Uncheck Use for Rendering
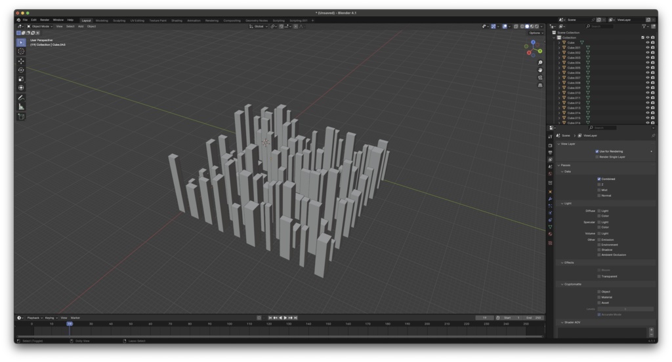 pyautogui.click(x=597, y=151)
